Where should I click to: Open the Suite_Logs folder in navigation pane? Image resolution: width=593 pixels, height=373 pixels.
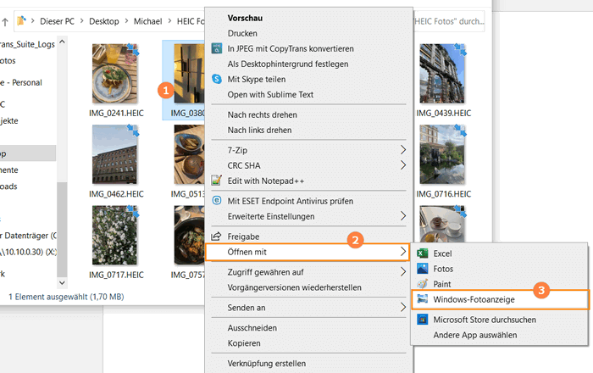[x=27, y=44]
